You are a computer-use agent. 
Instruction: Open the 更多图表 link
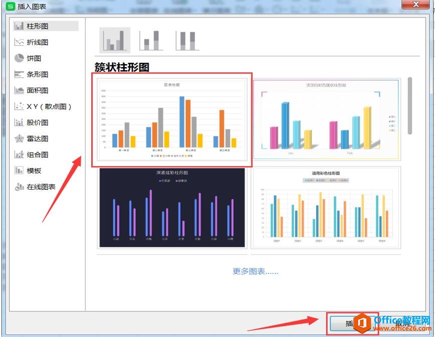[255, 271]
